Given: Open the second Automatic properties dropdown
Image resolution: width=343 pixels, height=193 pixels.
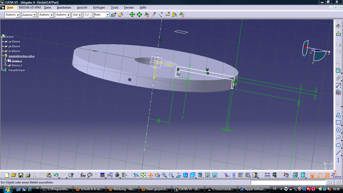Looking at the screenshot, I should pyautogui.click(x=35, y=15).
